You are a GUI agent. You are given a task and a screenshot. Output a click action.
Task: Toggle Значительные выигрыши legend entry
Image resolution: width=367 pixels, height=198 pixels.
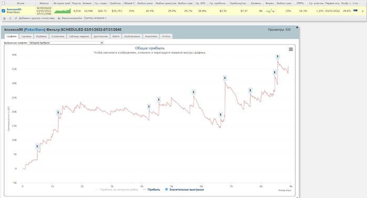[x=185, y=190]
